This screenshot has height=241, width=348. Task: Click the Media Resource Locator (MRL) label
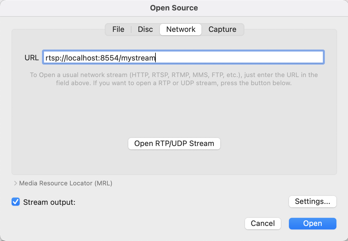click(66, 183)
